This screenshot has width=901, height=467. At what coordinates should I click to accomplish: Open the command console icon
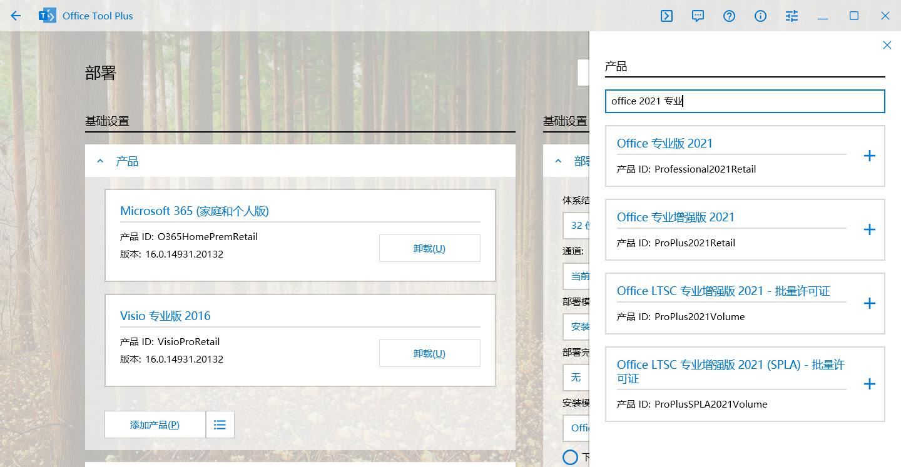point(666,16)
